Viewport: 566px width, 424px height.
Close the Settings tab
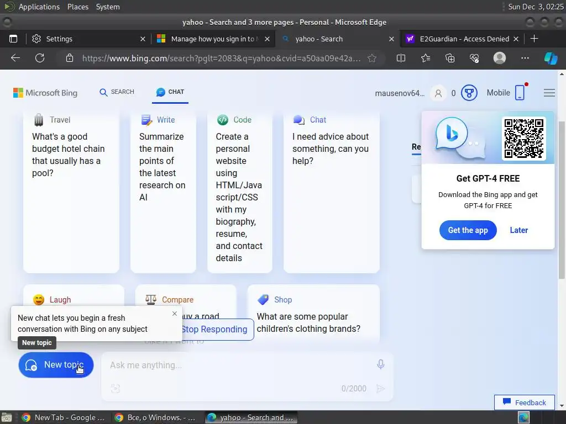[143, 39]
